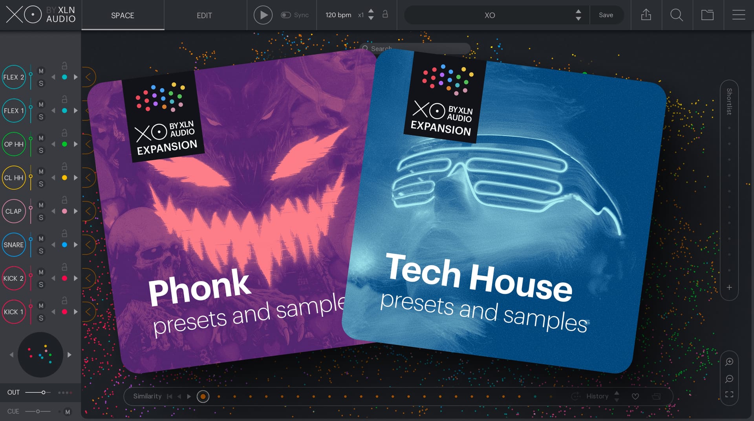
Task: Open the hamburger main menu
Action: (x=739, y=15)
